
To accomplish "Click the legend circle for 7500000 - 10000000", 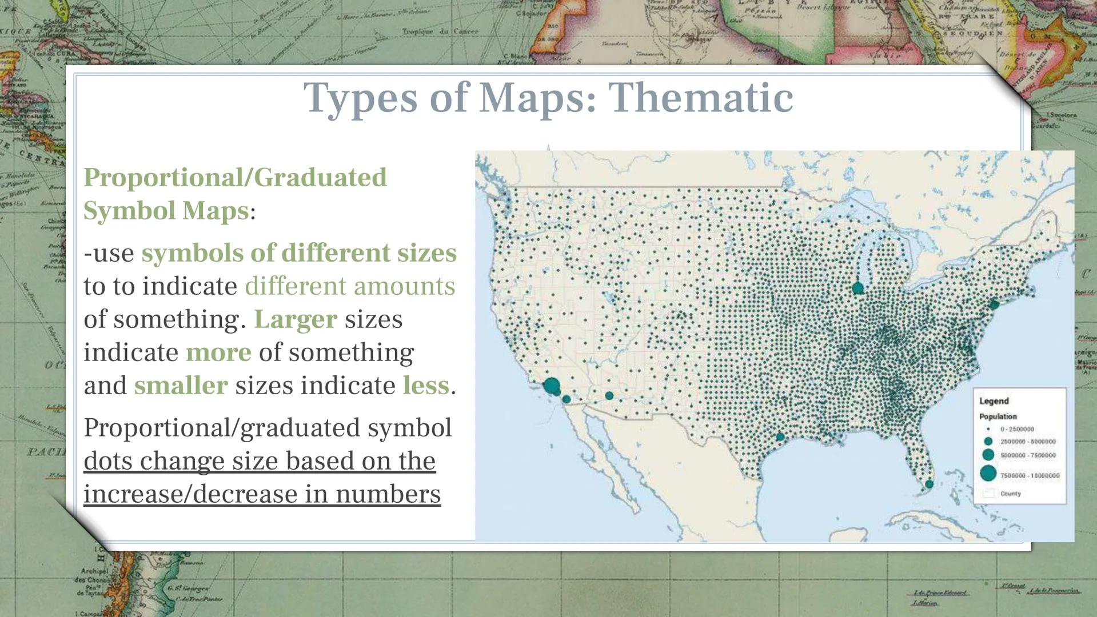I will point(988,474).
